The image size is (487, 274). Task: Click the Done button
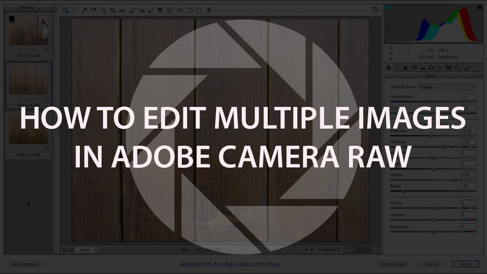[x=465, y=264]
